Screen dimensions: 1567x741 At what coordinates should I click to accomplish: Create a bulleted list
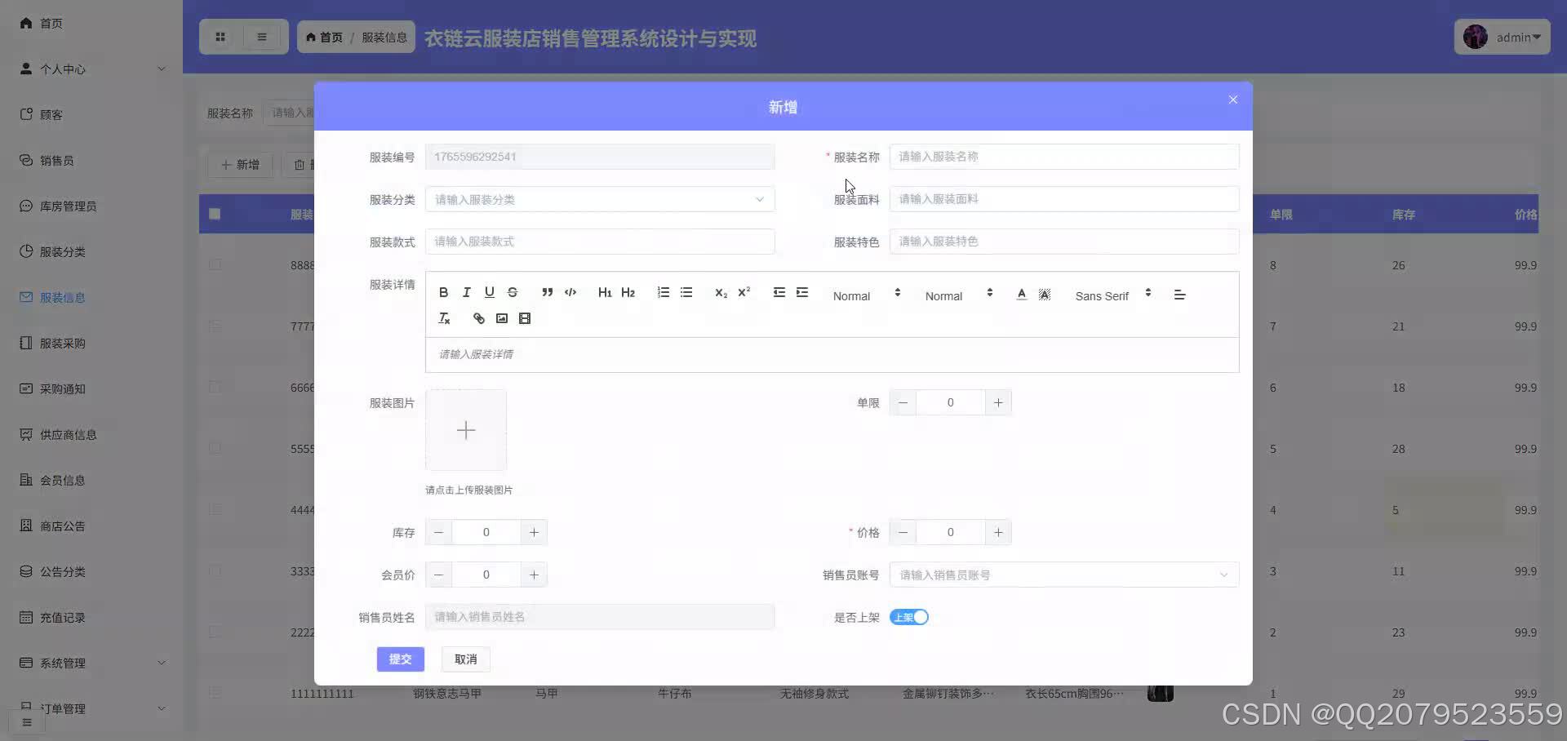686,292
